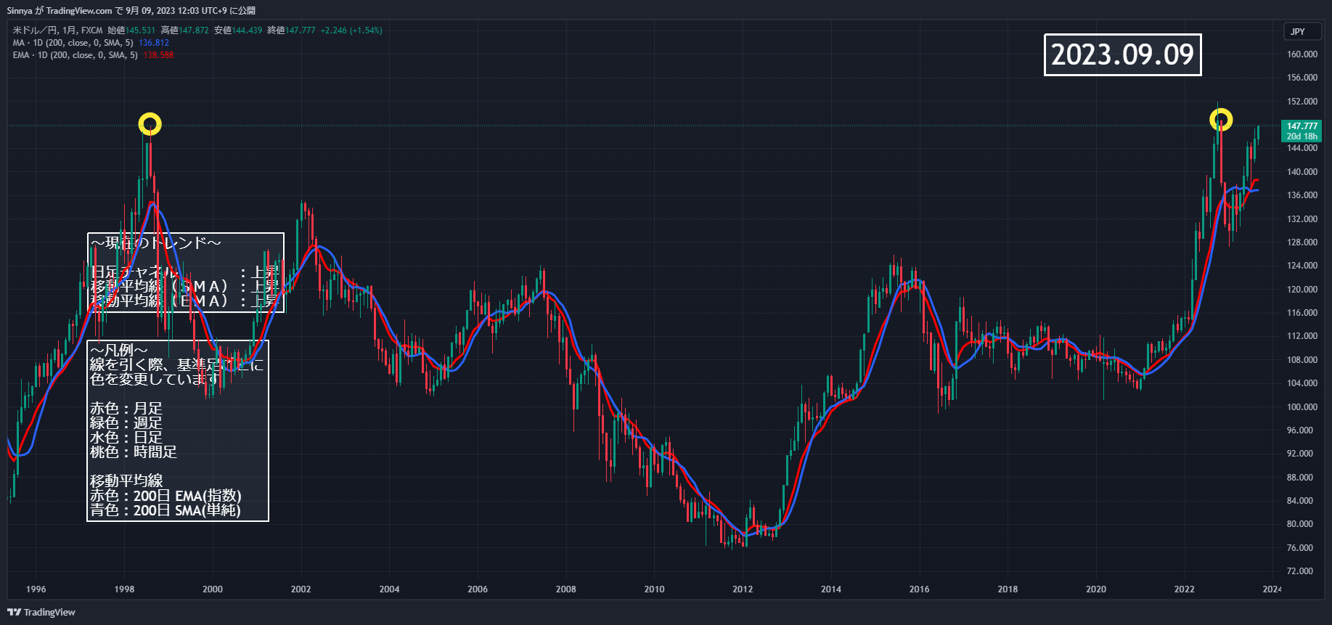
Task: Open the JPY currency selector on price axis
Action: coord(1302,32)
